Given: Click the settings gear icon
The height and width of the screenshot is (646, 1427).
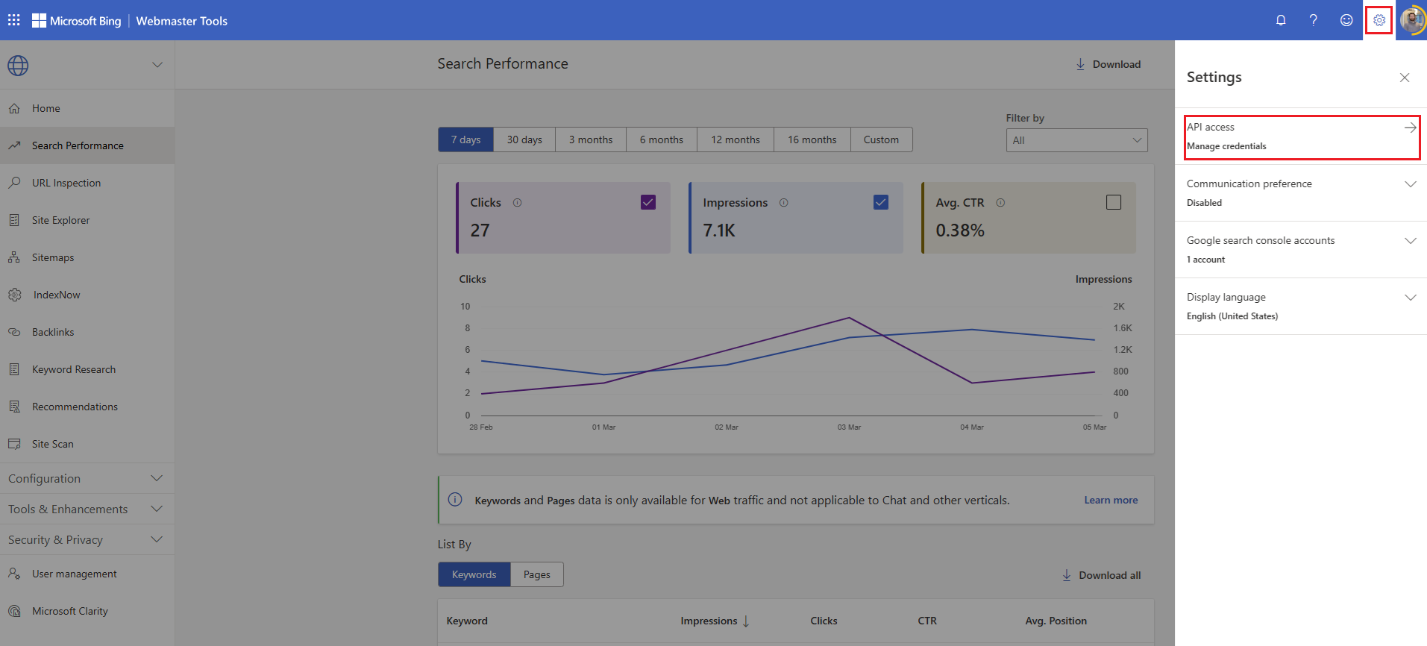Looking at the screenshot, I should click(x=1379, y=20).
